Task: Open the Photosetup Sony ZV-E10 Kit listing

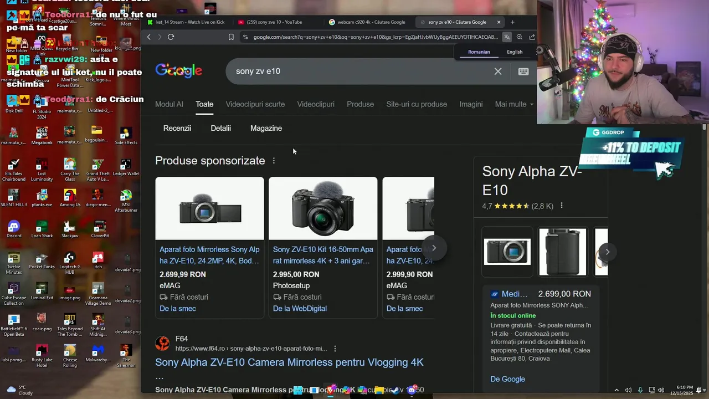Action: click(323, 248)
